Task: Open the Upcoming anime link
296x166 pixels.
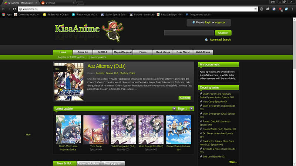Action: pos(98,57)
